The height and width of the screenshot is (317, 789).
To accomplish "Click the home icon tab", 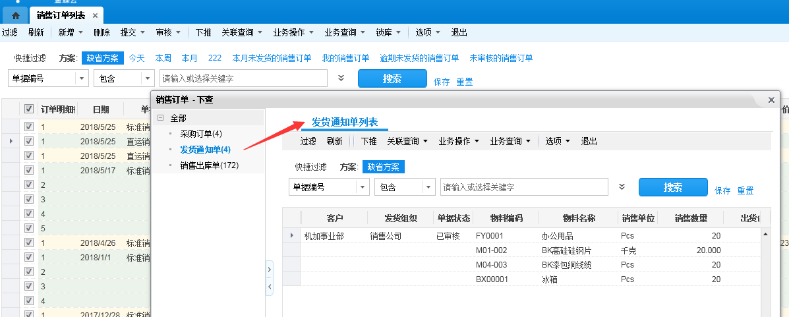I will tap(16, 15).
